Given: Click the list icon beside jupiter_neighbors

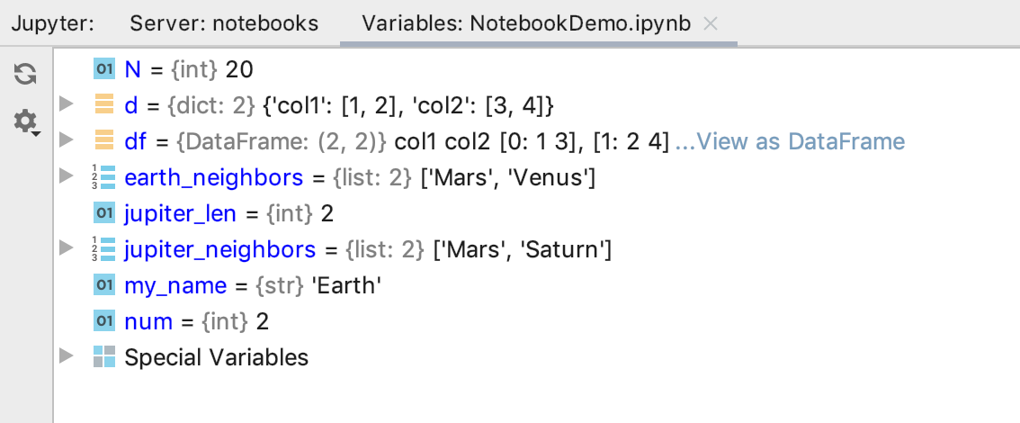Looking at the screenshot, I should coord(104,249).
